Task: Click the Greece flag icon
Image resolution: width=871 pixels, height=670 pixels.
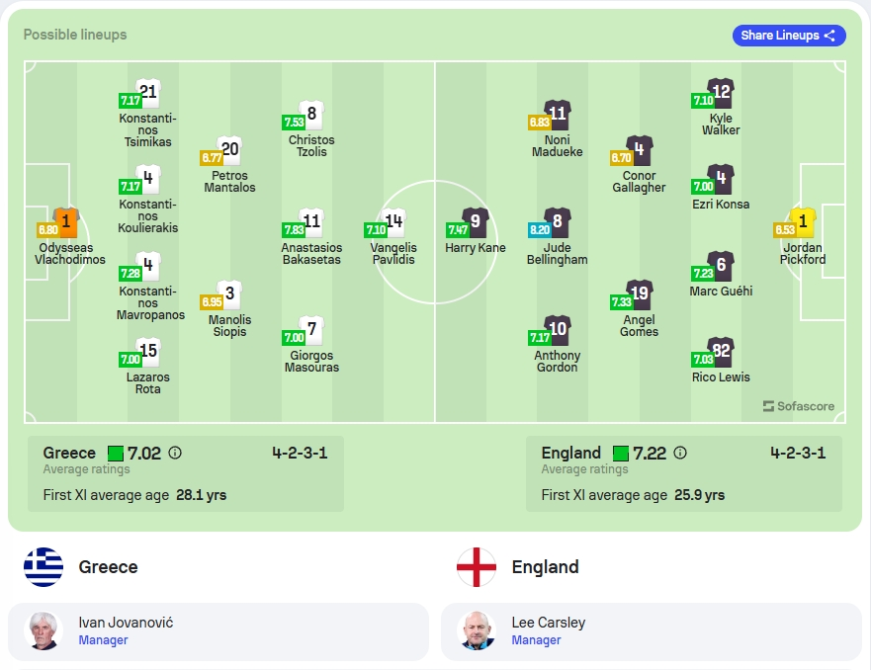Action: pyautogui.click(x=44, y=567)
